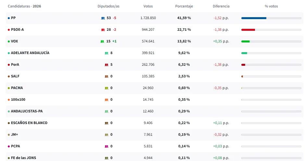Select the ESCAÑOS EN BLANCO party name
The height and width of the screenshot is (161, 305).
point(29,123)
